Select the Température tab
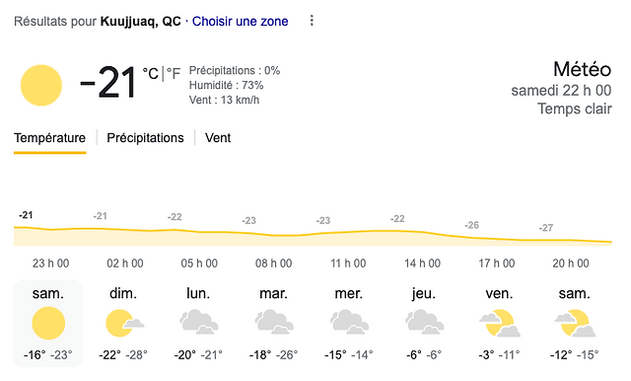The width and height of the screenshot is (631, 381). click(49, 138)
